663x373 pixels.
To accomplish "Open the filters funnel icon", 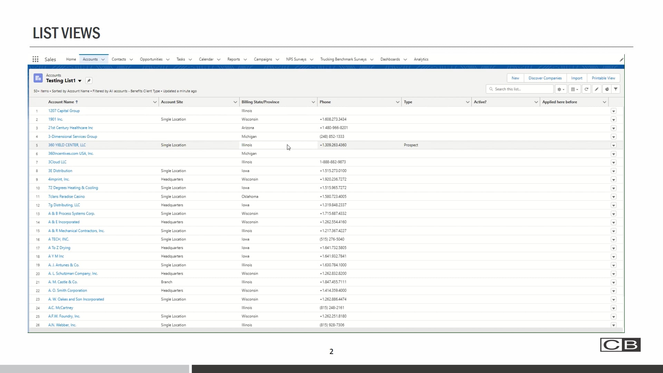I will 616,89.
